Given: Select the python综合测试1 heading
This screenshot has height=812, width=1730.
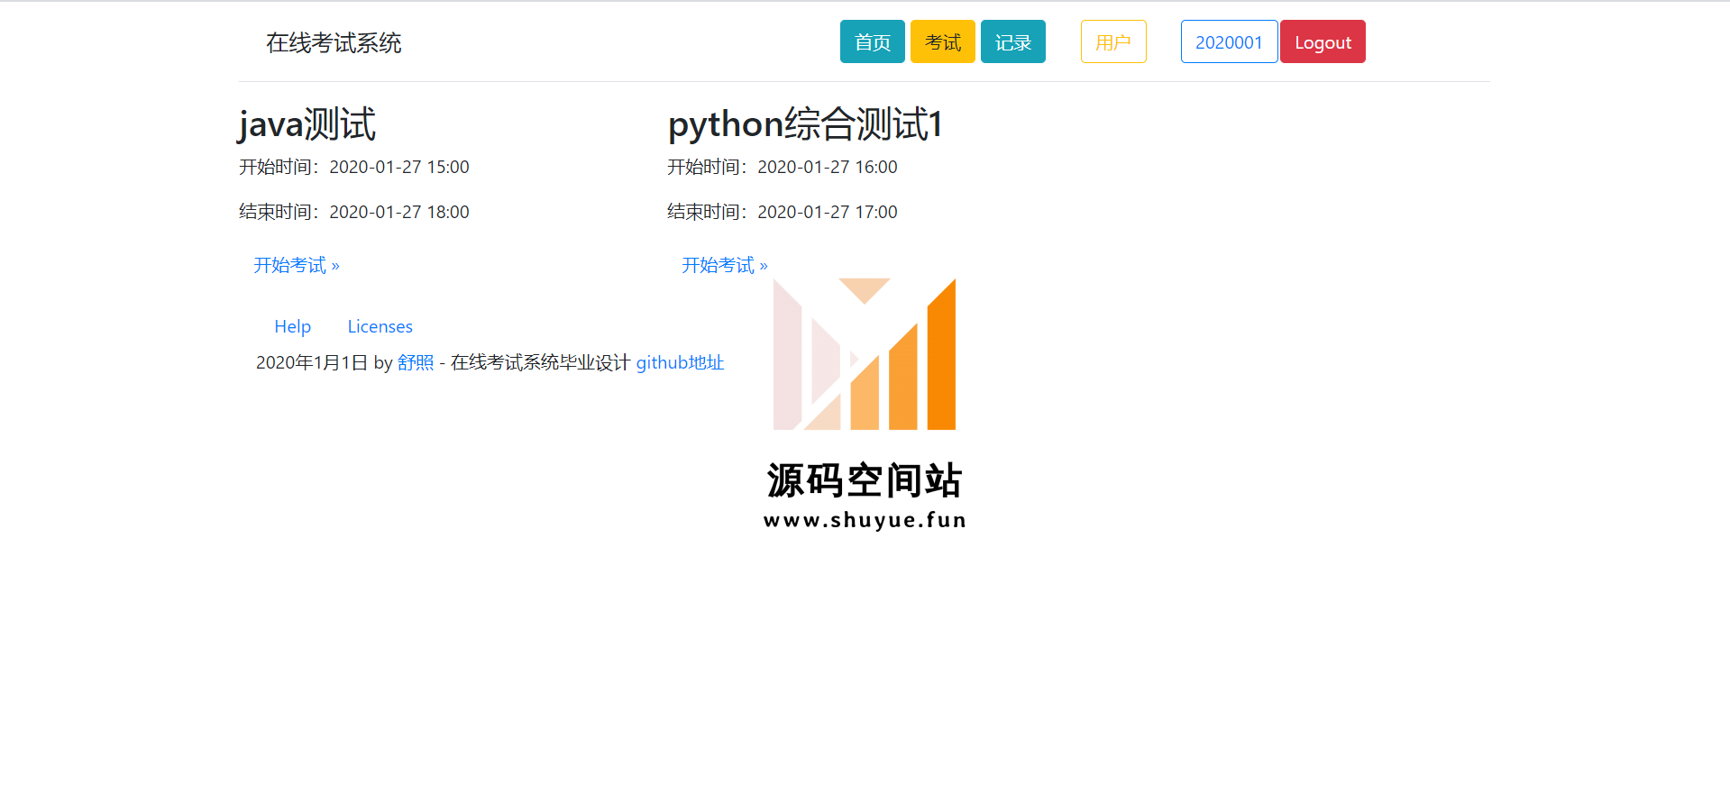Looking at the screenshot, I should pos(805,123).
